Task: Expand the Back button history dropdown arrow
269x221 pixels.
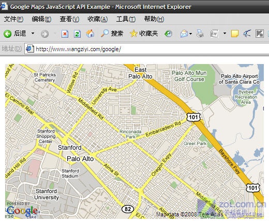Action: 33,33
